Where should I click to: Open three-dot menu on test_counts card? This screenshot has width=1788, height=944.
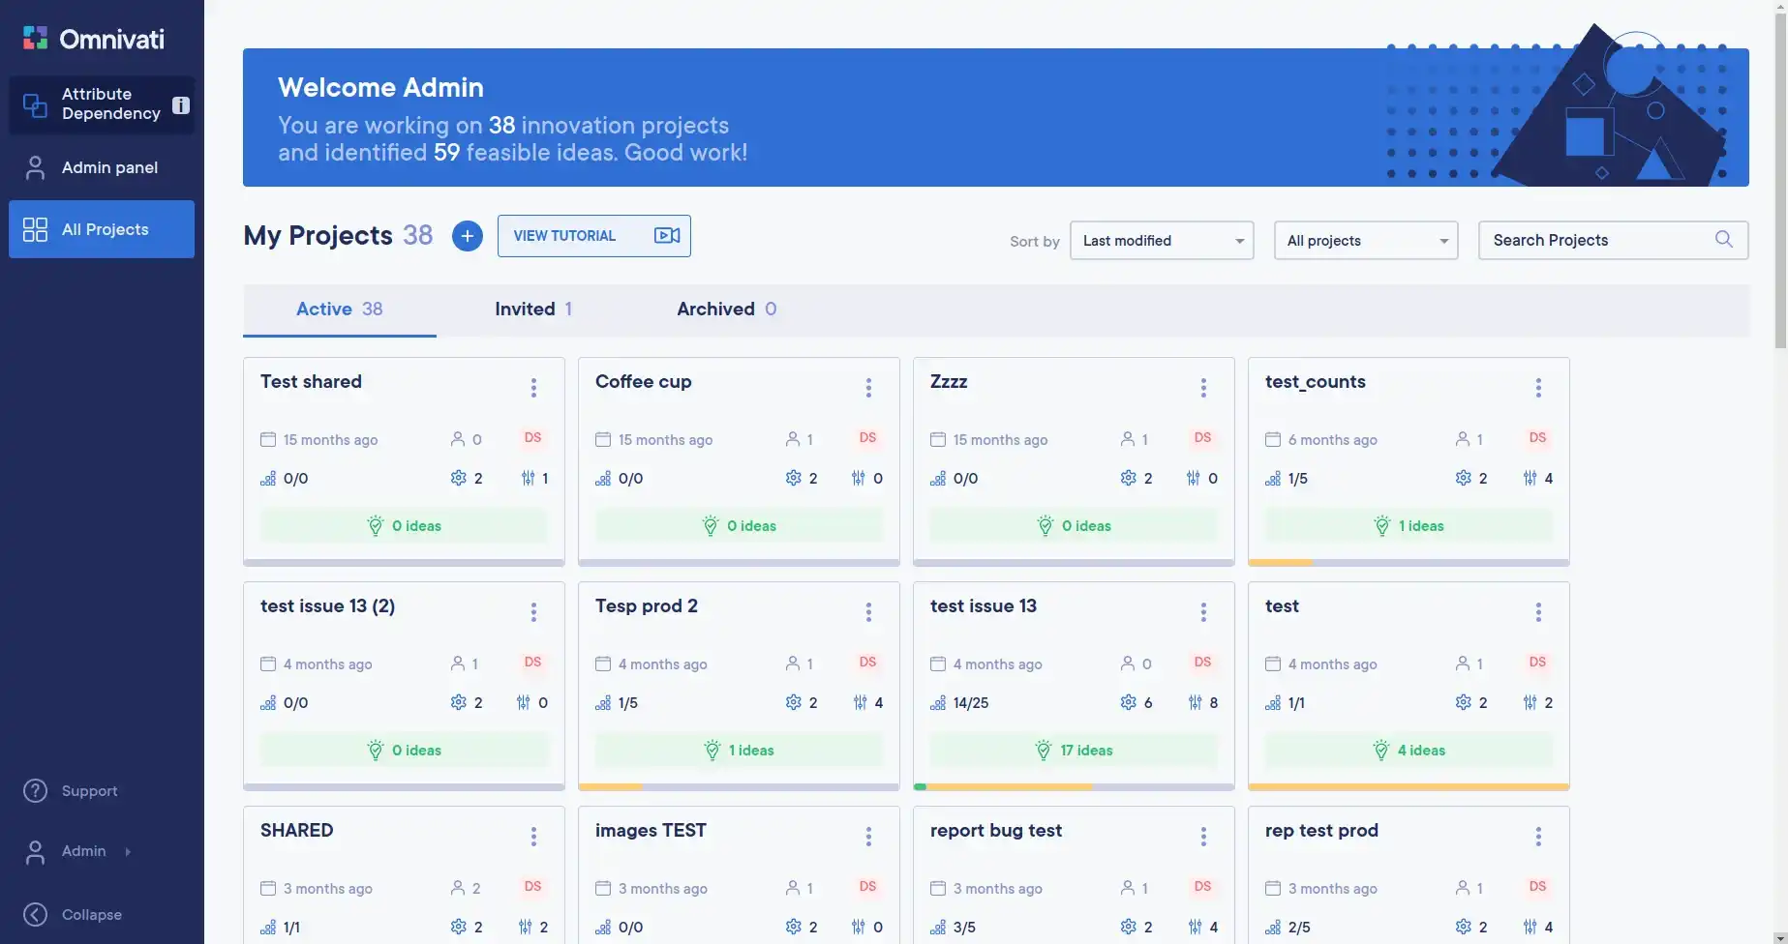[x=1538, y=388]
